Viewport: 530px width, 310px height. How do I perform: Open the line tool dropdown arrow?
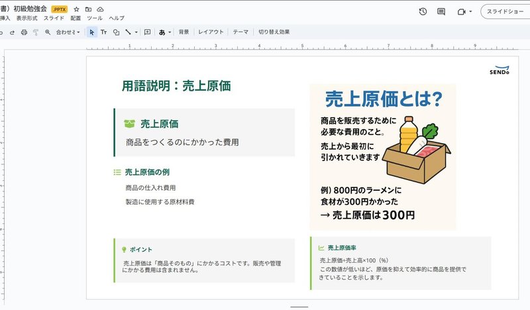(136, 32)
